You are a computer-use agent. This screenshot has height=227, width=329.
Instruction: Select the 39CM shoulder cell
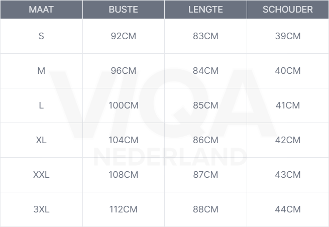[288, 36]
